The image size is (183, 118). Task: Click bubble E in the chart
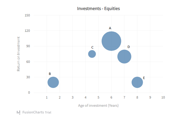(x=137, y=82)
